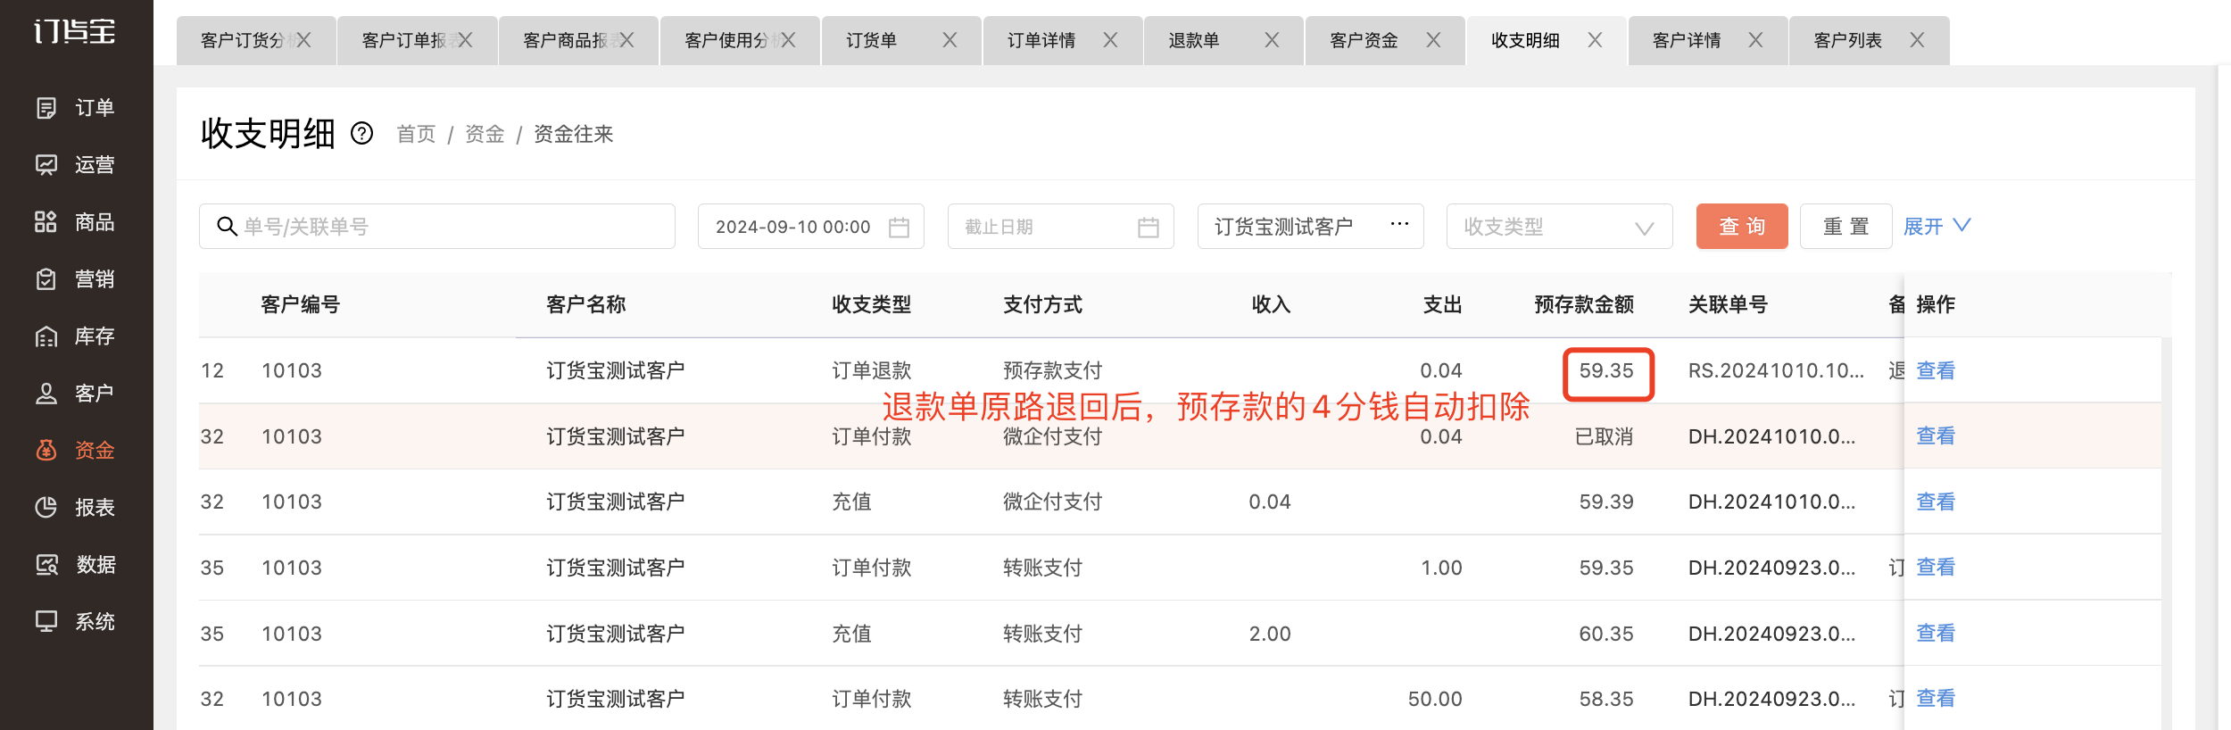This screenshot has height=730, width=2231.
Task: Open the start date calendar icon
Action: (x=899, y=228)
